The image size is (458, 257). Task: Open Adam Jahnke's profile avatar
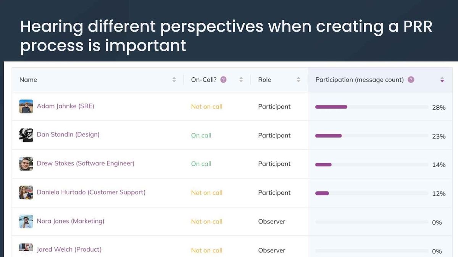(26, 106)
